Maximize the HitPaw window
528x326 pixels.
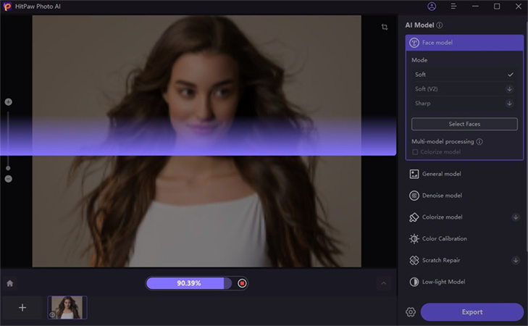pyautogui.click(x=497, y=6)
